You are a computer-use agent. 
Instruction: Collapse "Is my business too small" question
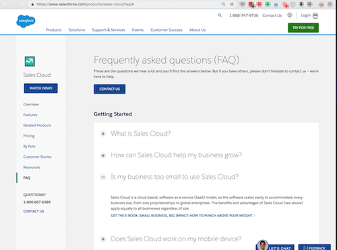click(103, 177)
